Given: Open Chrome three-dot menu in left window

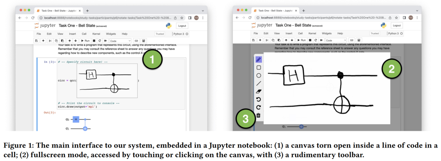Looking at the screenshot, I should [x=203, y=18].
